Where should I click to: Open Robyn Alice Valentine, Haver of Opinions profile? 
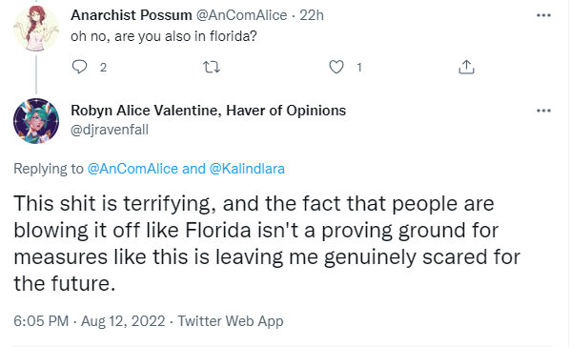coord(209,111)
